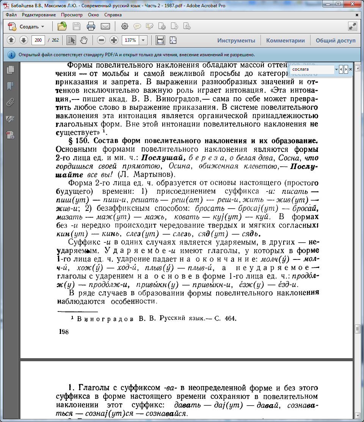Open the Комментарии panel

click(285, 40)
